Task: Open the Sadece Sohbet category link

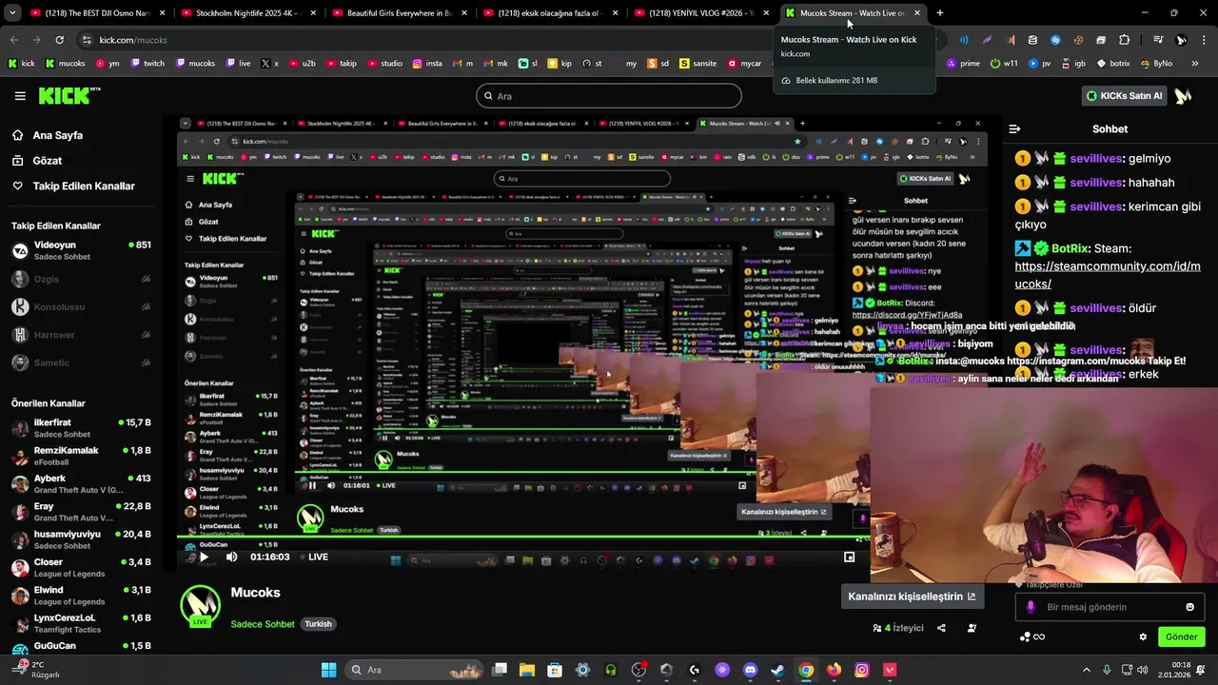Action: 263,624
